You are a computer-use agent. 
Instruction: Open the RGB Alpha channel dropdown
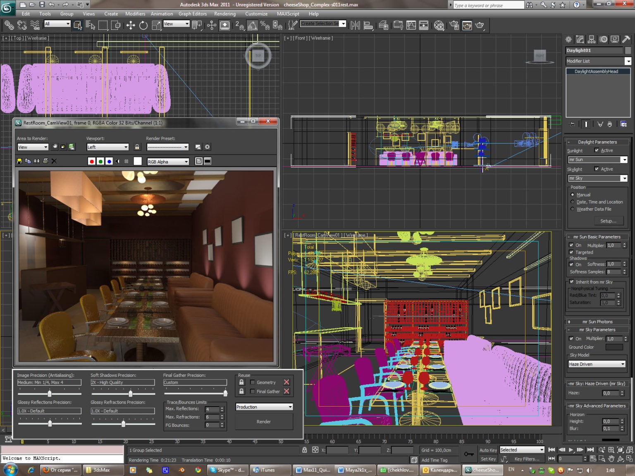pyautogui.click(x=168, y=162)
